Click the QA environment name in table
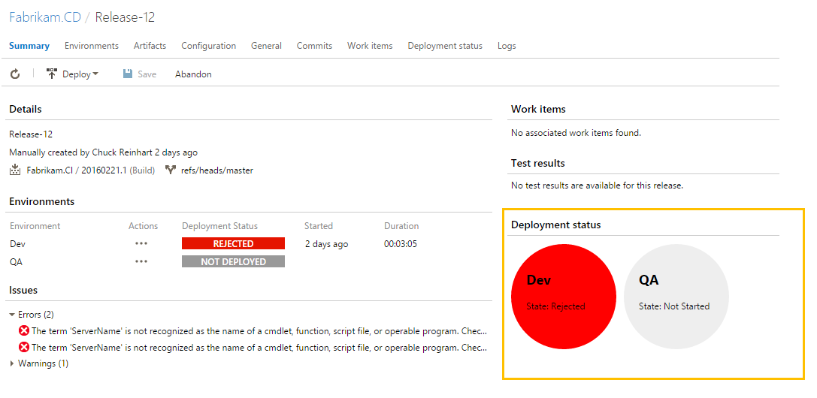Image resolution: width=817 pixels, height=398 pixels. (16, 261)
